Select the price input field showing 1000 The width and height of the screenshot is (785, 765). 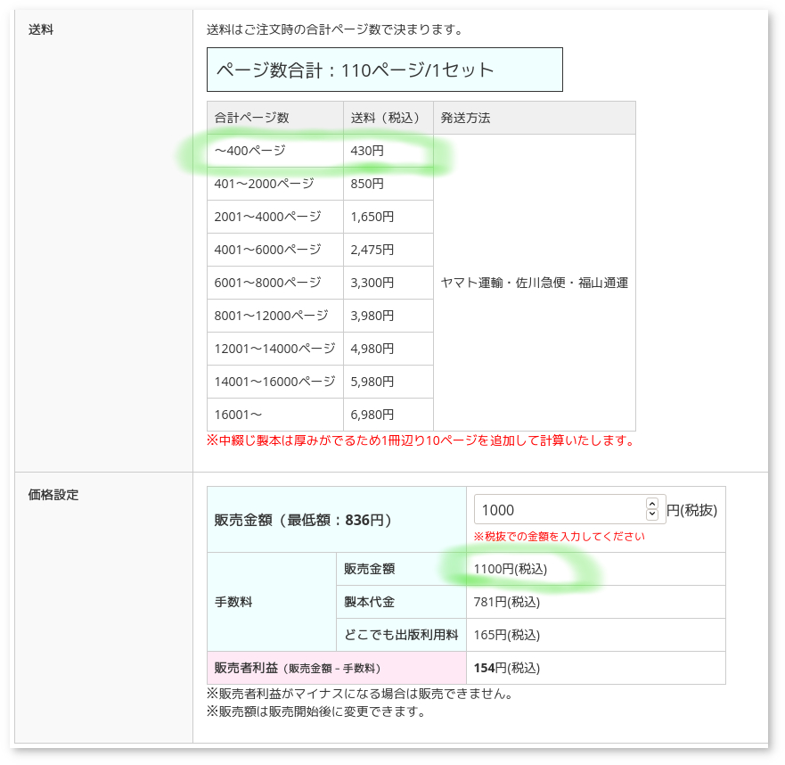552,508
